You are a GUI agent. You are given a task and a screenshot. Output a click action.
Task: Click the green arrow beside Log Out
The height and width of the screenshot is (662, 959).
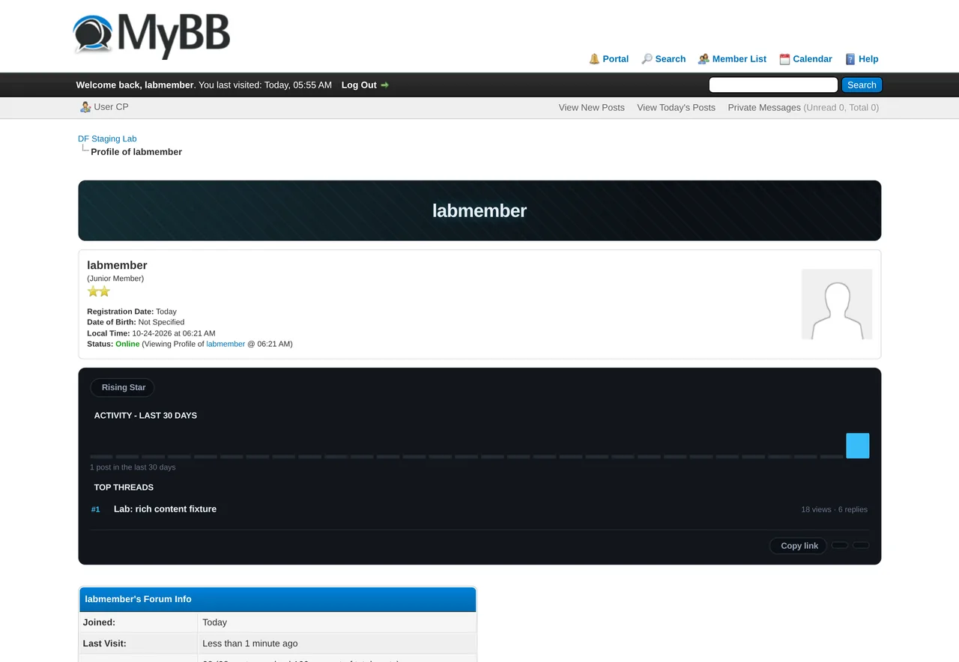(385, 85)
